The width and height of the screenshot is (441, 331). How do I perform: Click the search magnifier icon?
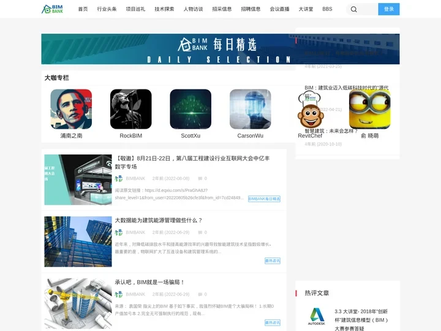pos(354,9)
